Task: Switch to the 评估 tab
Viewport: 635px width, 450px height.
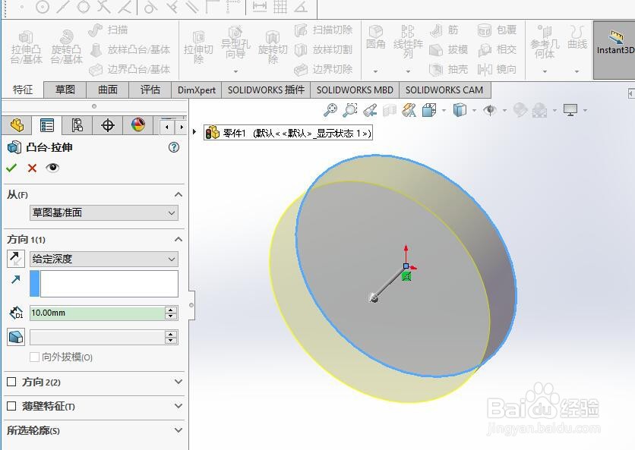Action: pyautogui.click(x=150, y=90)
